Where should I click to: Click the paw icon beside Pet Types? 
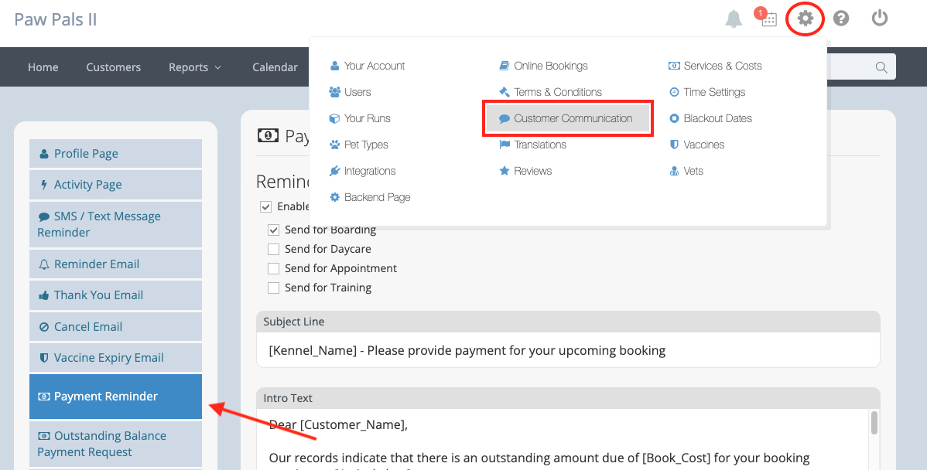pyautogui.click(x=334, y=145)
